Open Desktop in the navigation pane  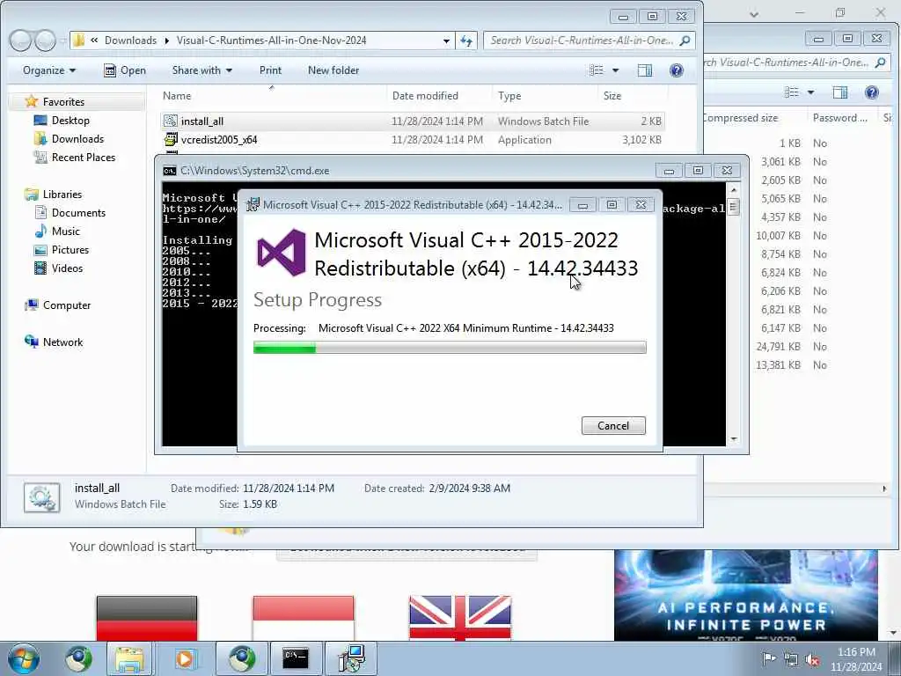tap(70, 120)
